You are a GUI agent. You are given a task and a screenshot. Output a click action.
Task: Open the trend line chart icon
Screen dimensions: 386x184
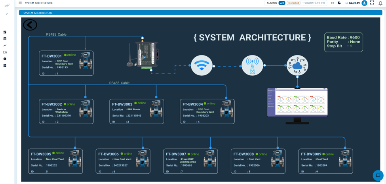coord(5,45)
